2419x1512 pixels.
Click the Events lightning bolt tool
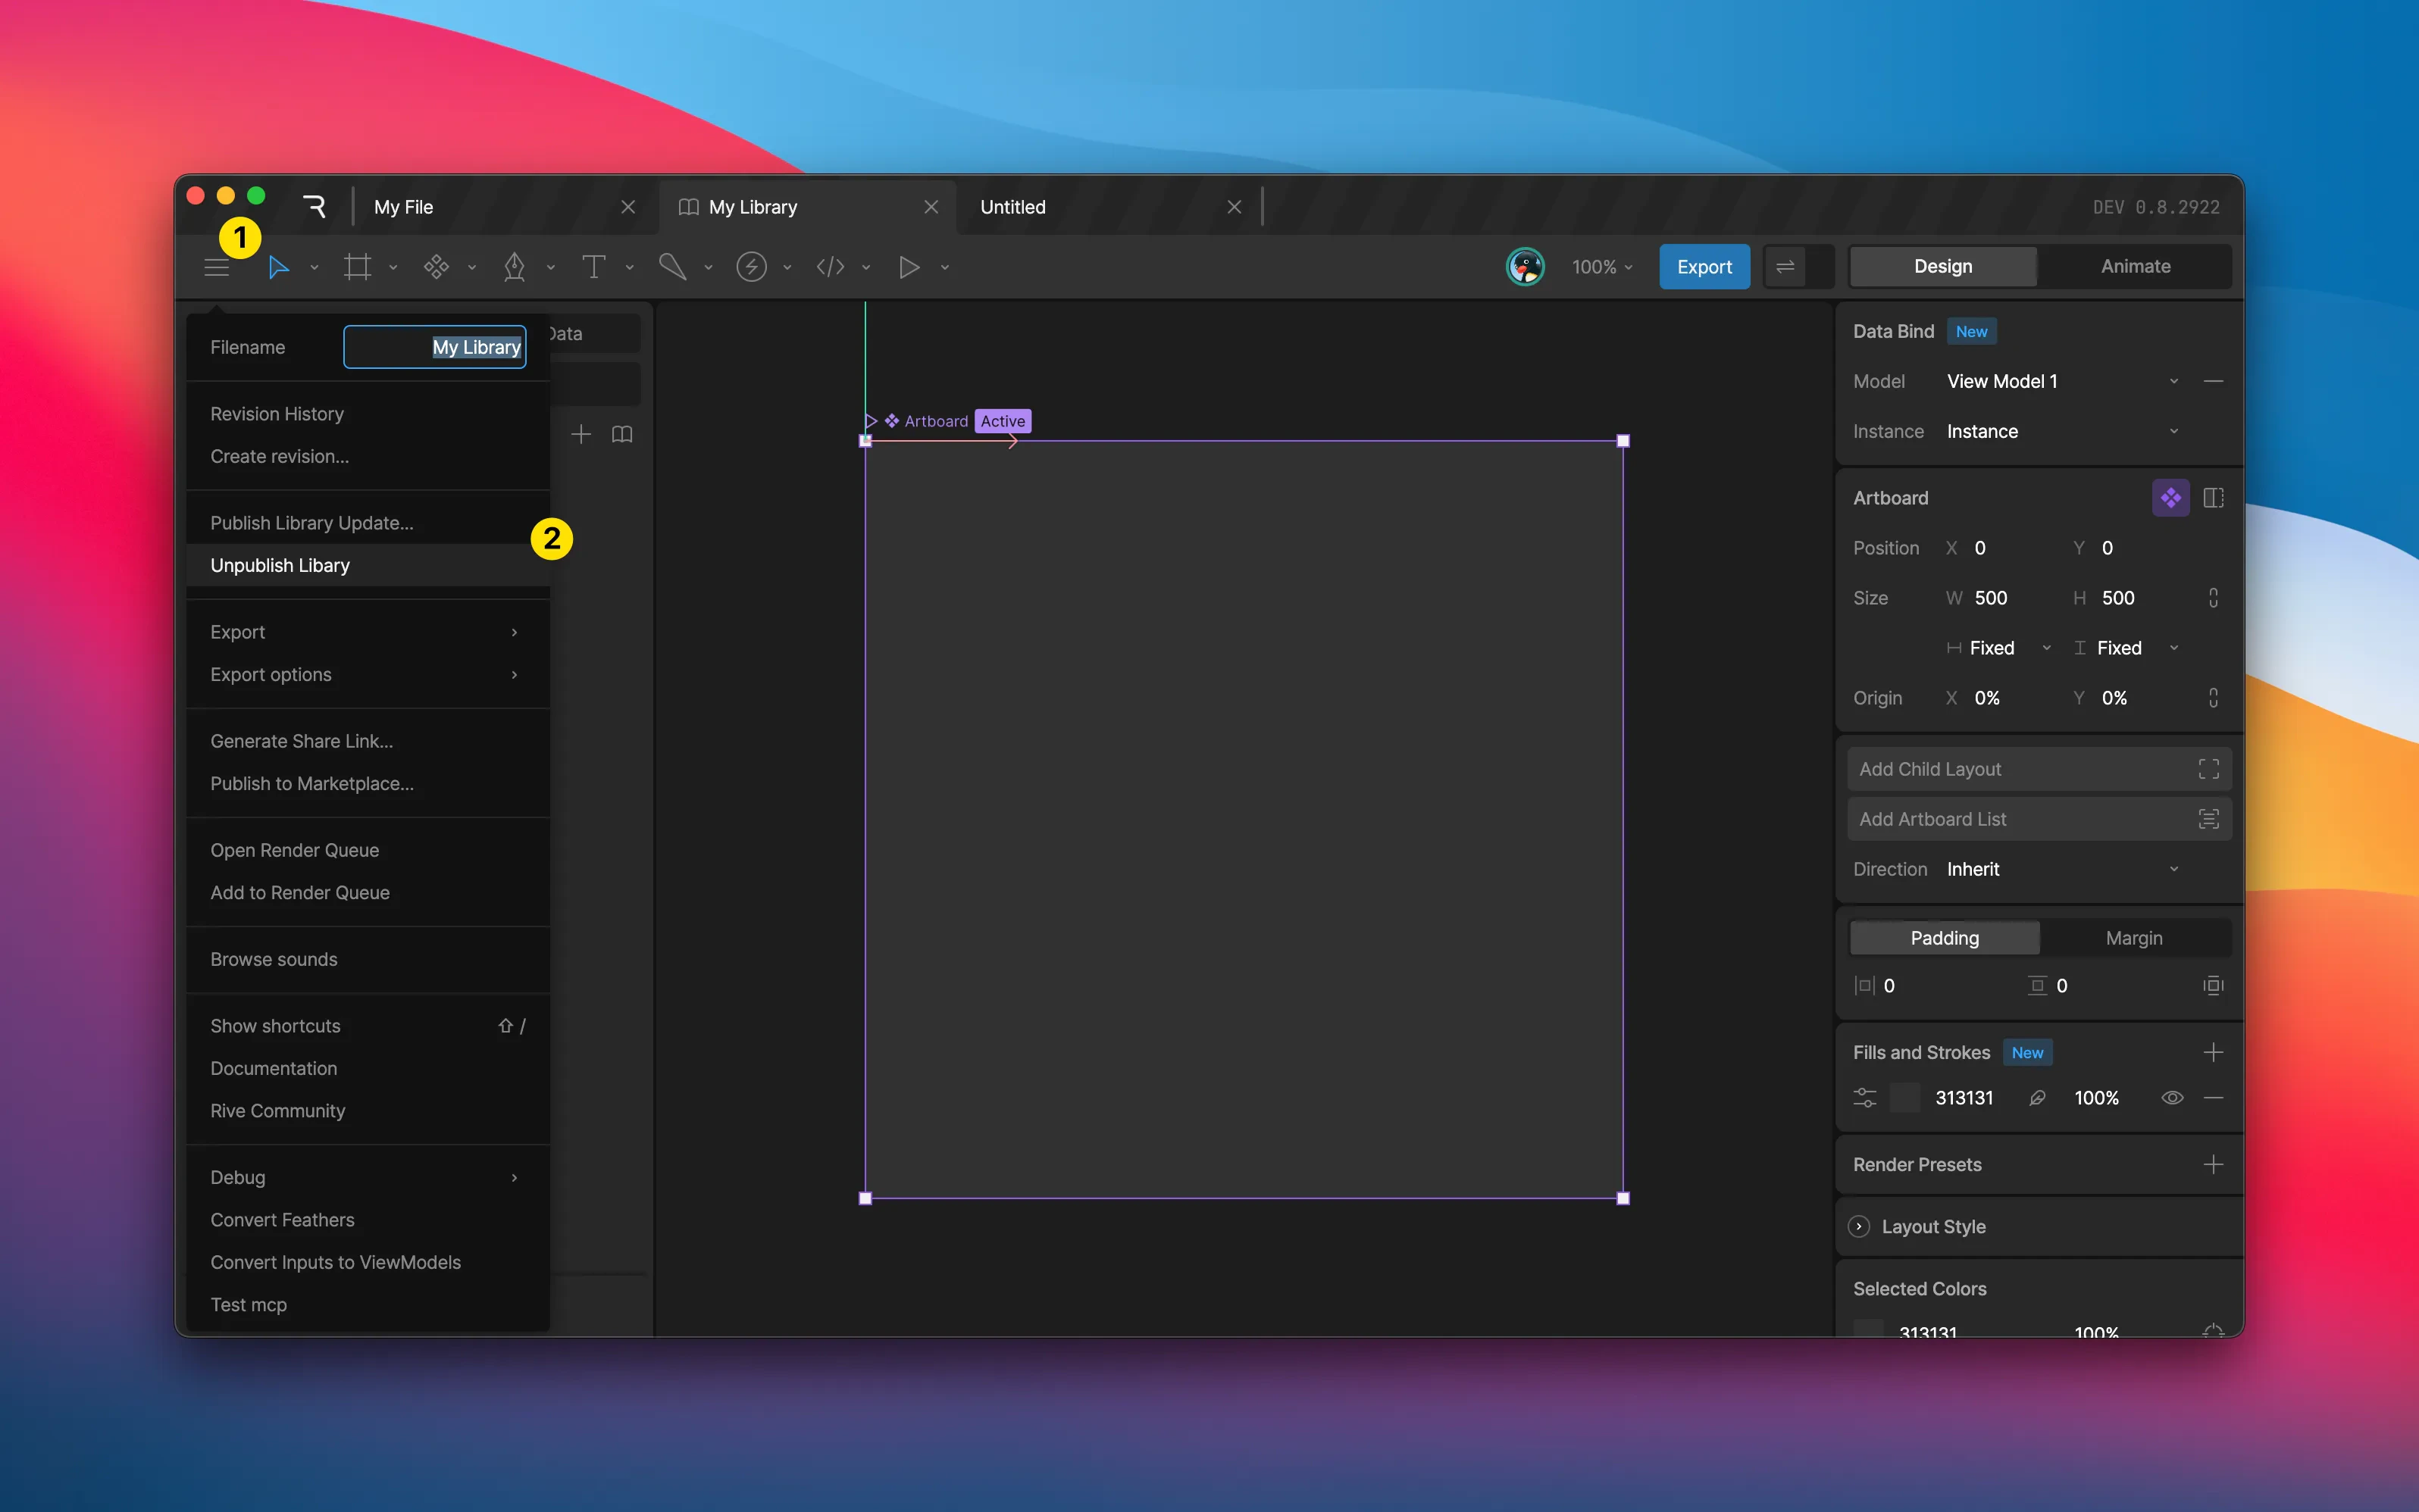pyautogui.click(x=751, y=267)
